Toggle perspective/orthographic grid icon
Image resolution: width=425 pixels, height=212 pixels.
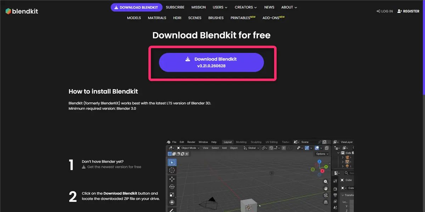(326, 202)
